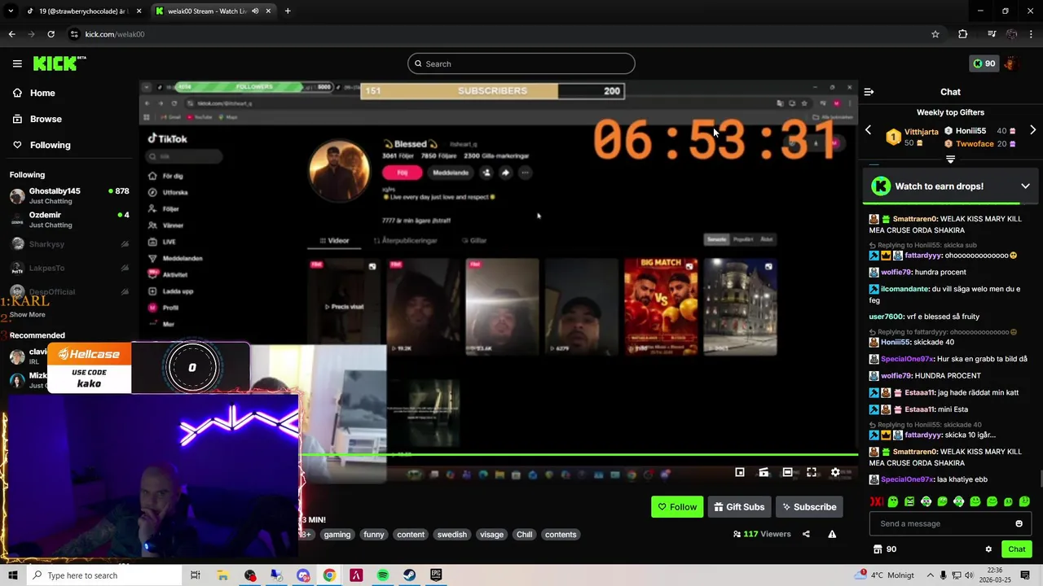The image size is (1043, 586).
Task: Toggle mini player mode on the stream
Action: [x=740, y=472]
